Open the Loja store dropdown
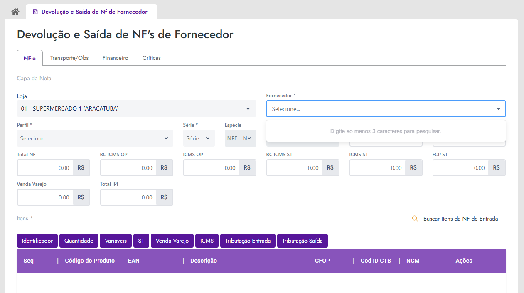 coord(136,108)
